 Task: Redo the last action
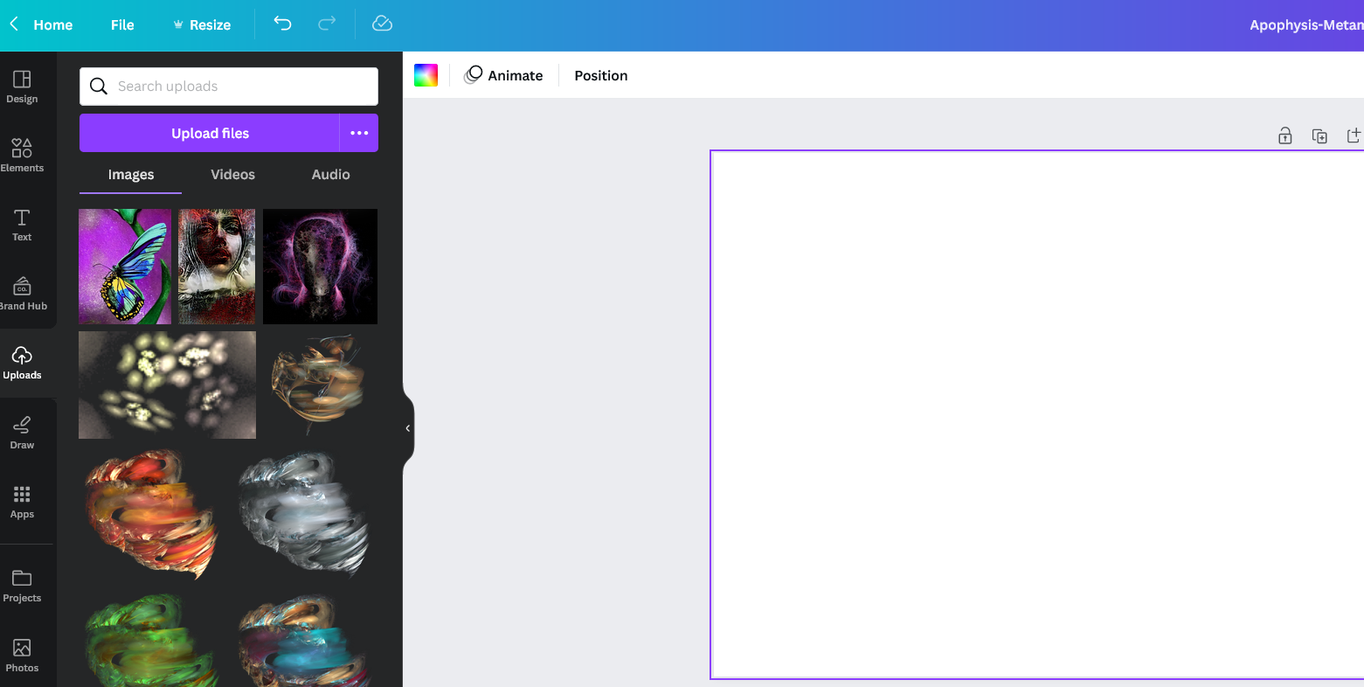click(x=327, y=24)
